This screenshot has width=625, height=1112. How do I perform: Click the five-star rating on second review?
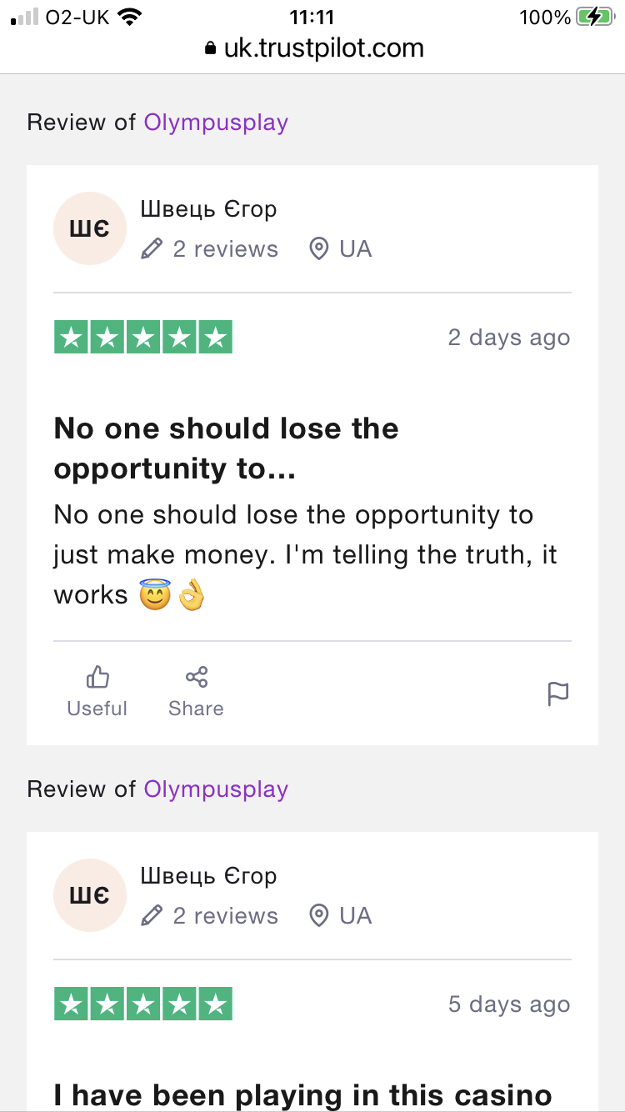143,1004
